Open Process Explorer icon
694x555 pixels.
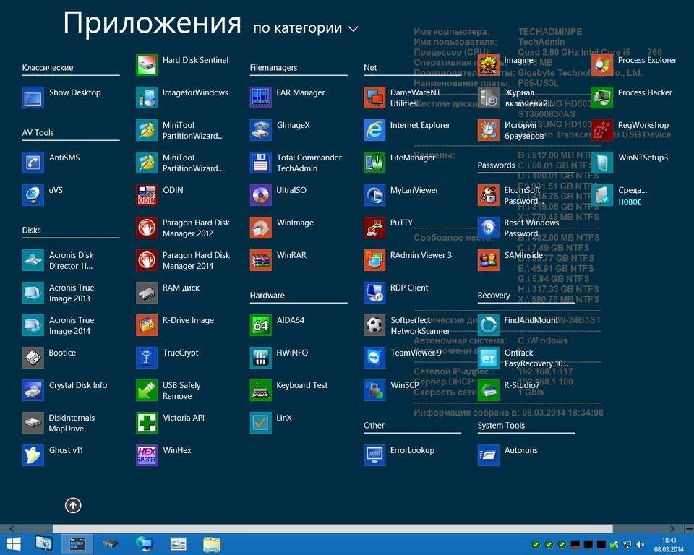pos(602,65)
